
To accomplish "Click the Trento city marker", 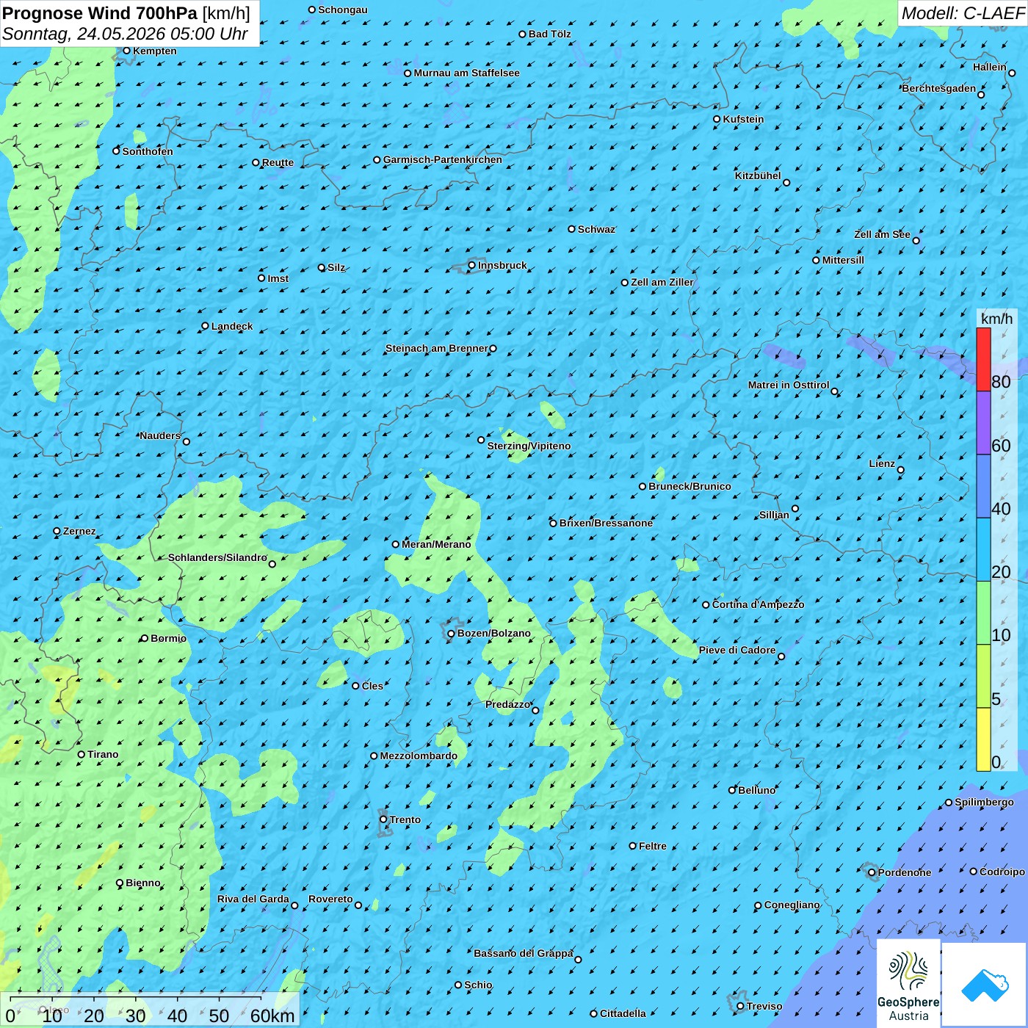I will [x=383, y=819].
